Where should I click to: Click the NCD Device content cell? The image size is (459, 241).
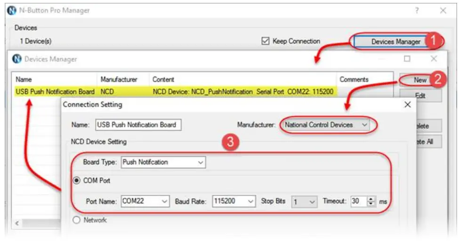tap(243, 92)
